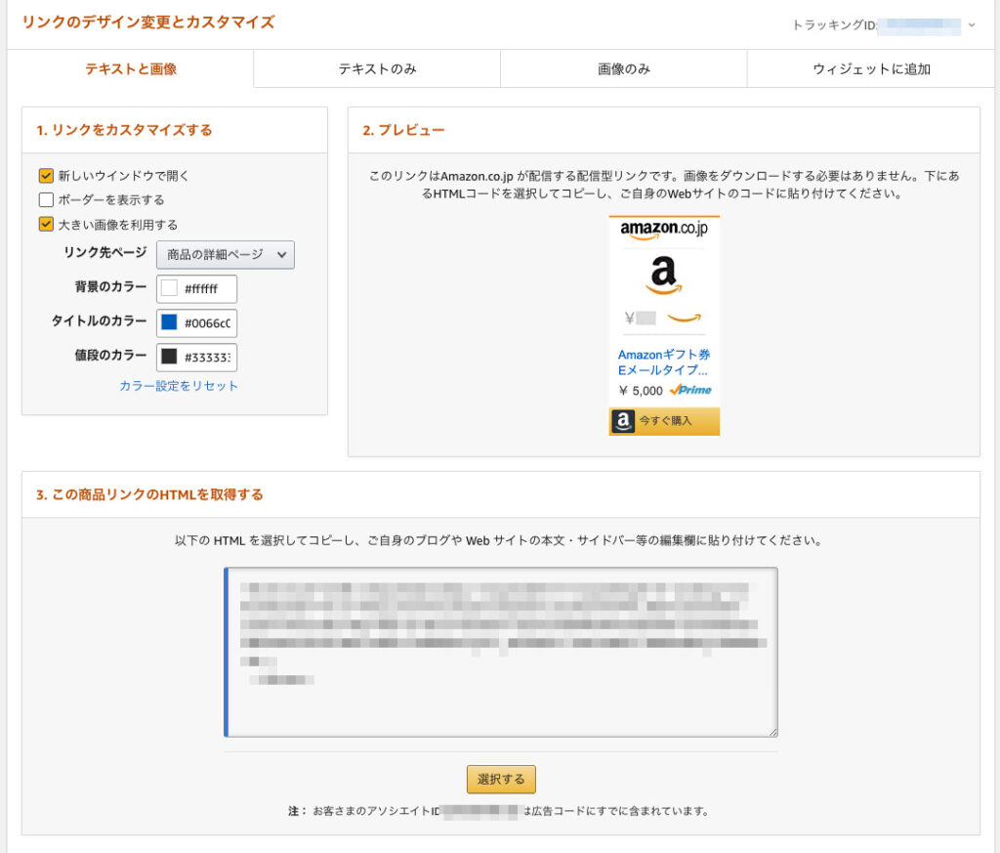The image size is (1000, 853).
Task: Click 今すぐ購入 buy button
Action: 664,421
